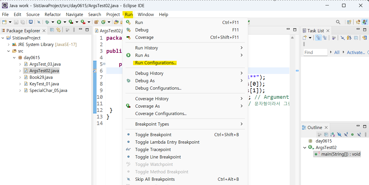Open the Run toolbar button dropdown arrow
Image resolution: width=369 pixels, height=185 pixels.
(x=65, y=22)
